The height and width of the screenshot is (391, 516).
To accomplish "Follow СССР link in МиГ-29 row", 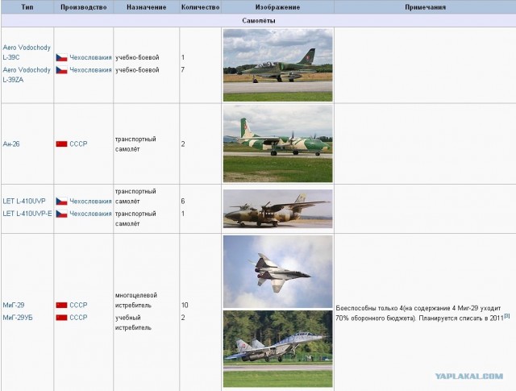I will click(78, 305).
